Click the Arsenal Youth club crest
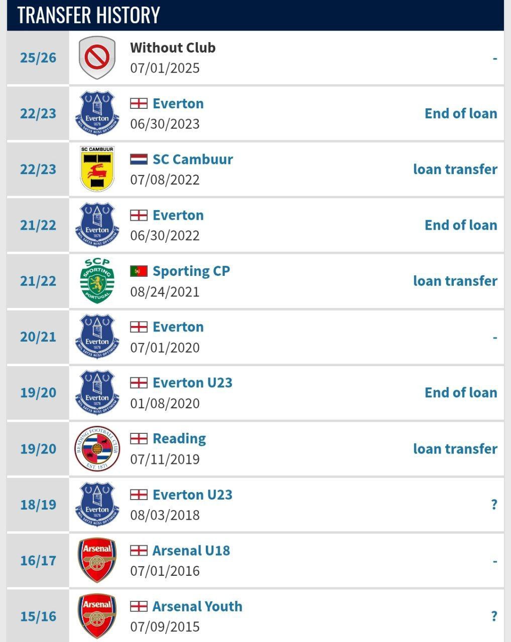The height and width of the screenshot is (642, 511). tap(97, 616)
